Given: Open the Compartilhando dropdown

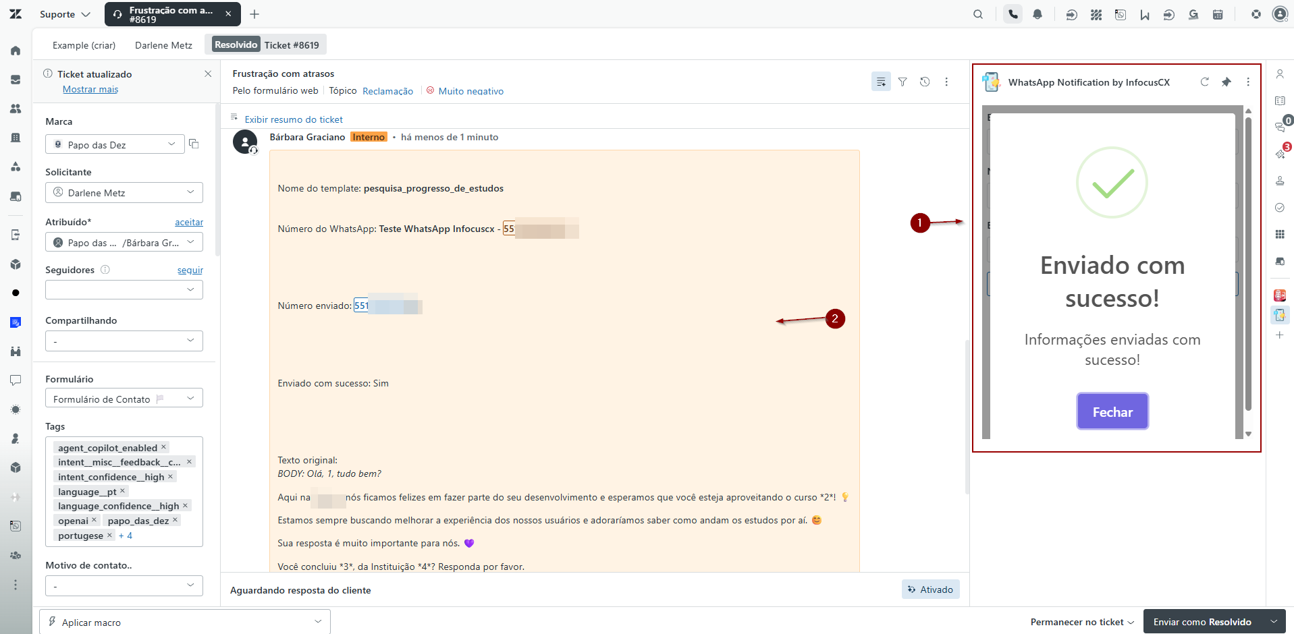Looking at the screenshot, I should tap(124, 341).
